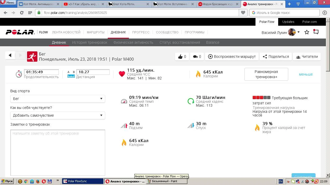Image resolution: width=330 pixels, height=185 pixels.
Task: Click the 'меньше' link
Action: (x=306, y=74)
